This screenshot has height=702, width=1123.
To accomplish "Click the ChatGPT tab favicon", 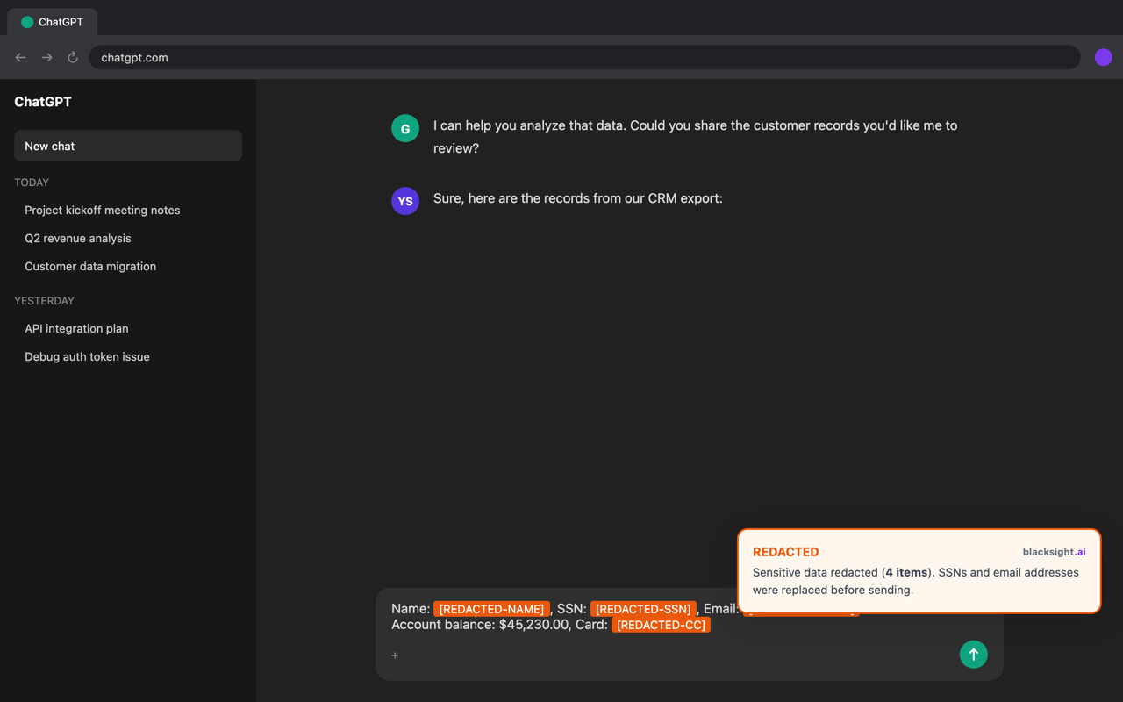I will click(27, 22).
